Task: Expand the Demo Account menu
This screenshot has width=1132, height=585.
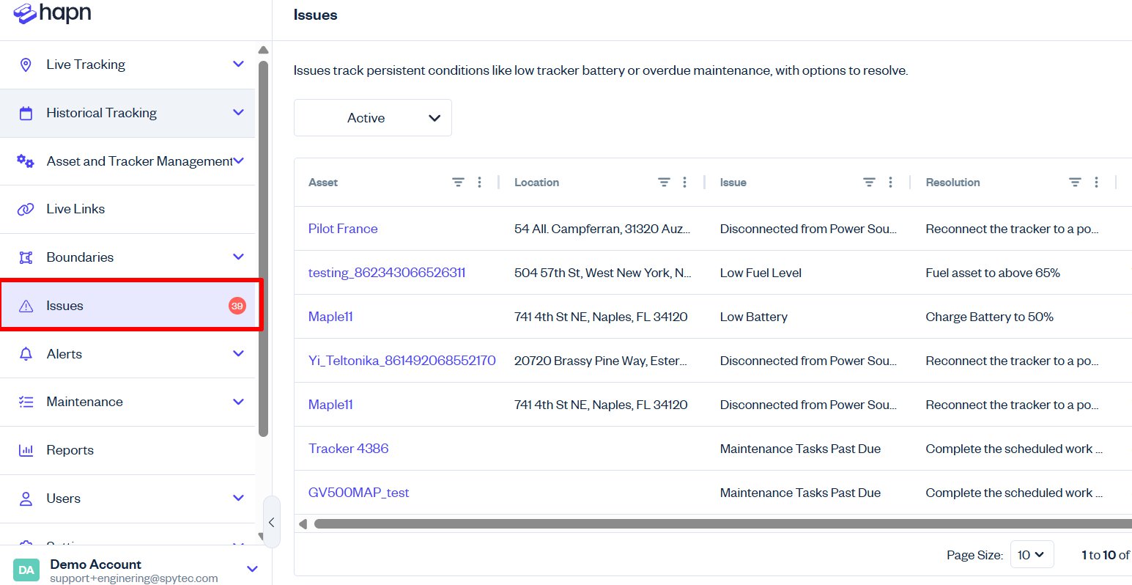Action: click(252, 569)
